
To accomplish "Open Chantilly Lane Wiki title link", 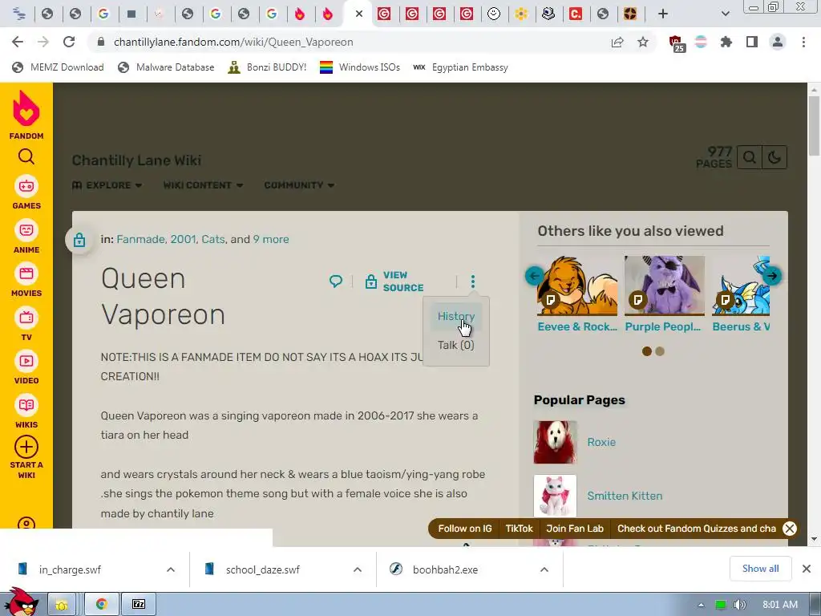I will click(136, 160).
